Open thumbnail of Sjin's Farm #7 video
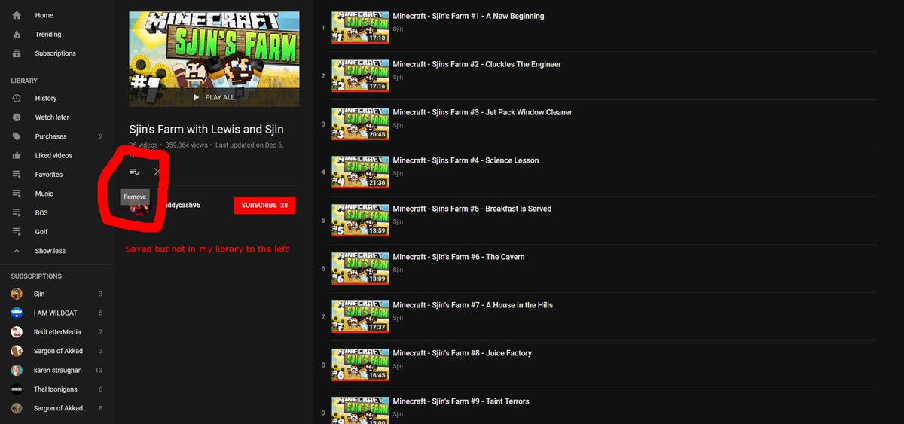The width and height of the screenshot is (904, 424). 360,316
